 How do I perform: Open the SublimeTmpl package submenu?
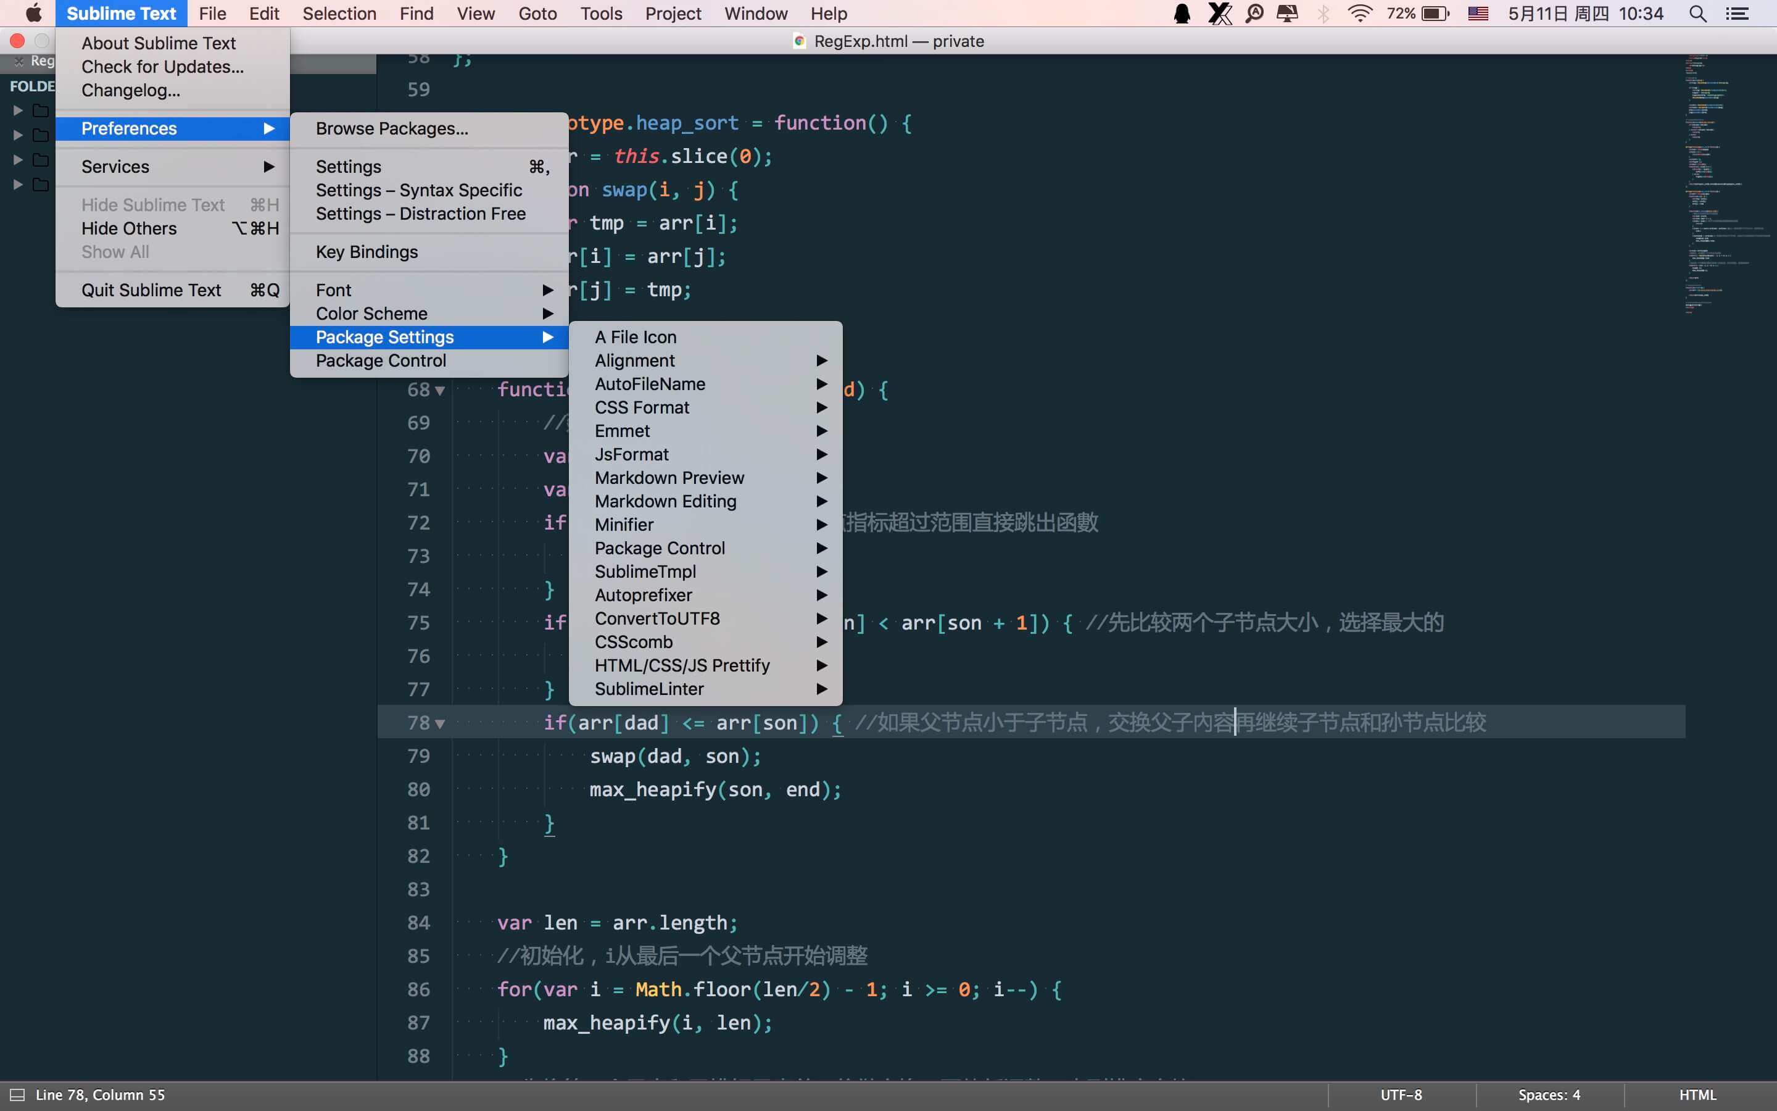[706, 572]
